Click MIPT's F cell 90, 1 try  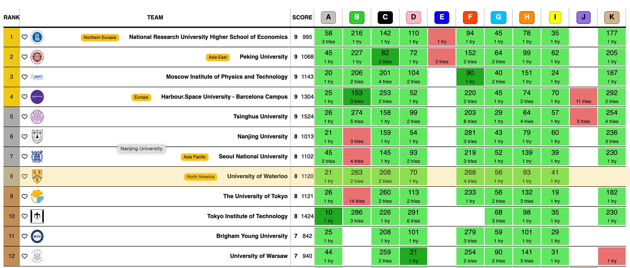(470, 77)
